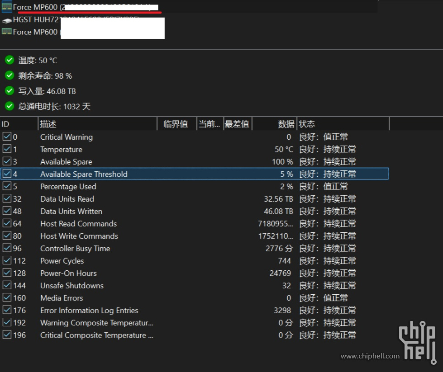Image resolution: width=443 pixels, height=372 pixels.
Task: Toggle checkbox for Critical Composite Temperature row
Action: [7, 335]
